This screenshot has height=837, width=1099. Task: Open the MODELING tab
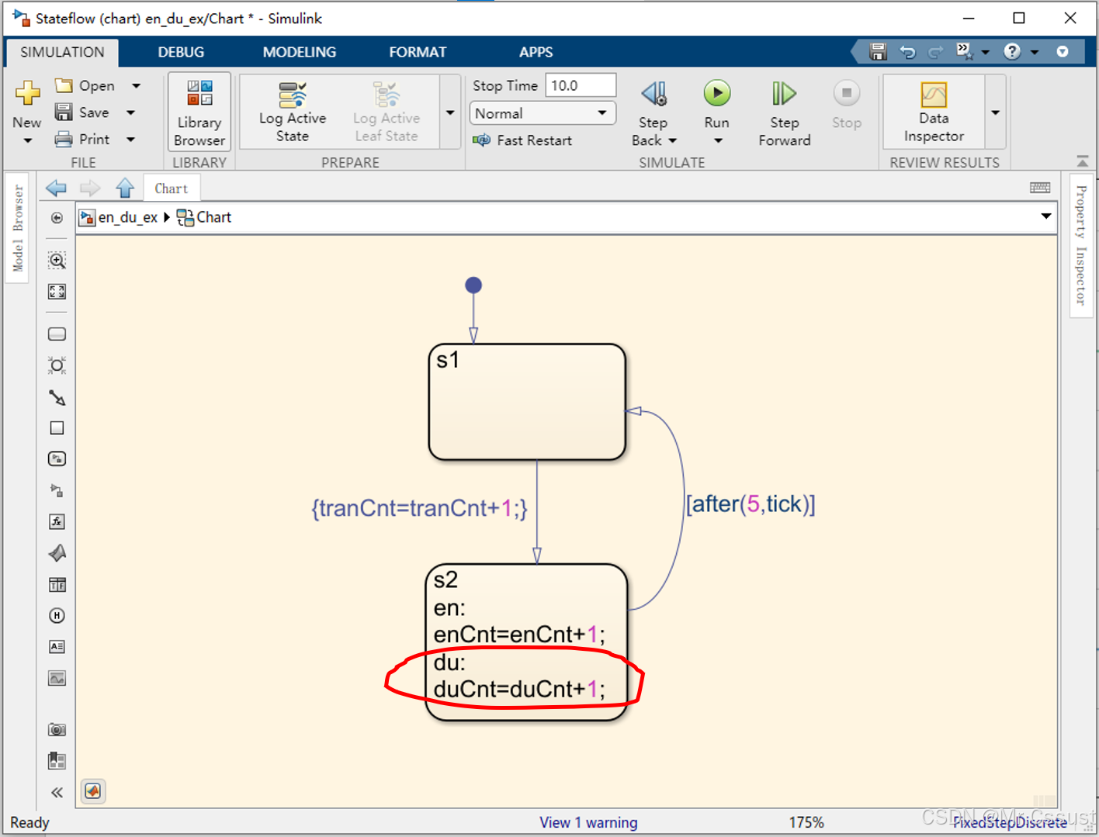click(x=299, y=52)
